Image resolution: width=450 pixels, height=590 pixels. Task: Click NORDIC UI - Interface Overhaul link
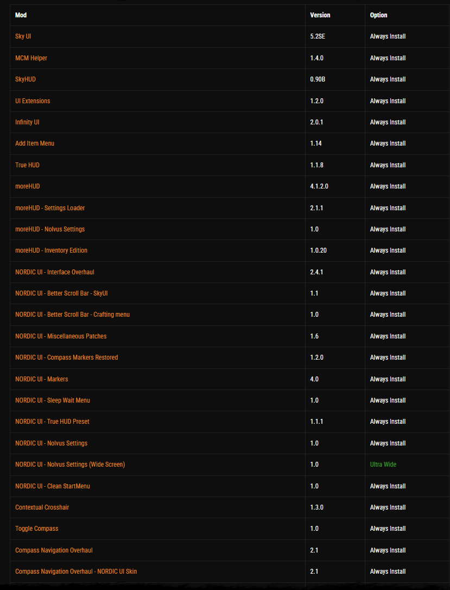click(x=55, y=272)
